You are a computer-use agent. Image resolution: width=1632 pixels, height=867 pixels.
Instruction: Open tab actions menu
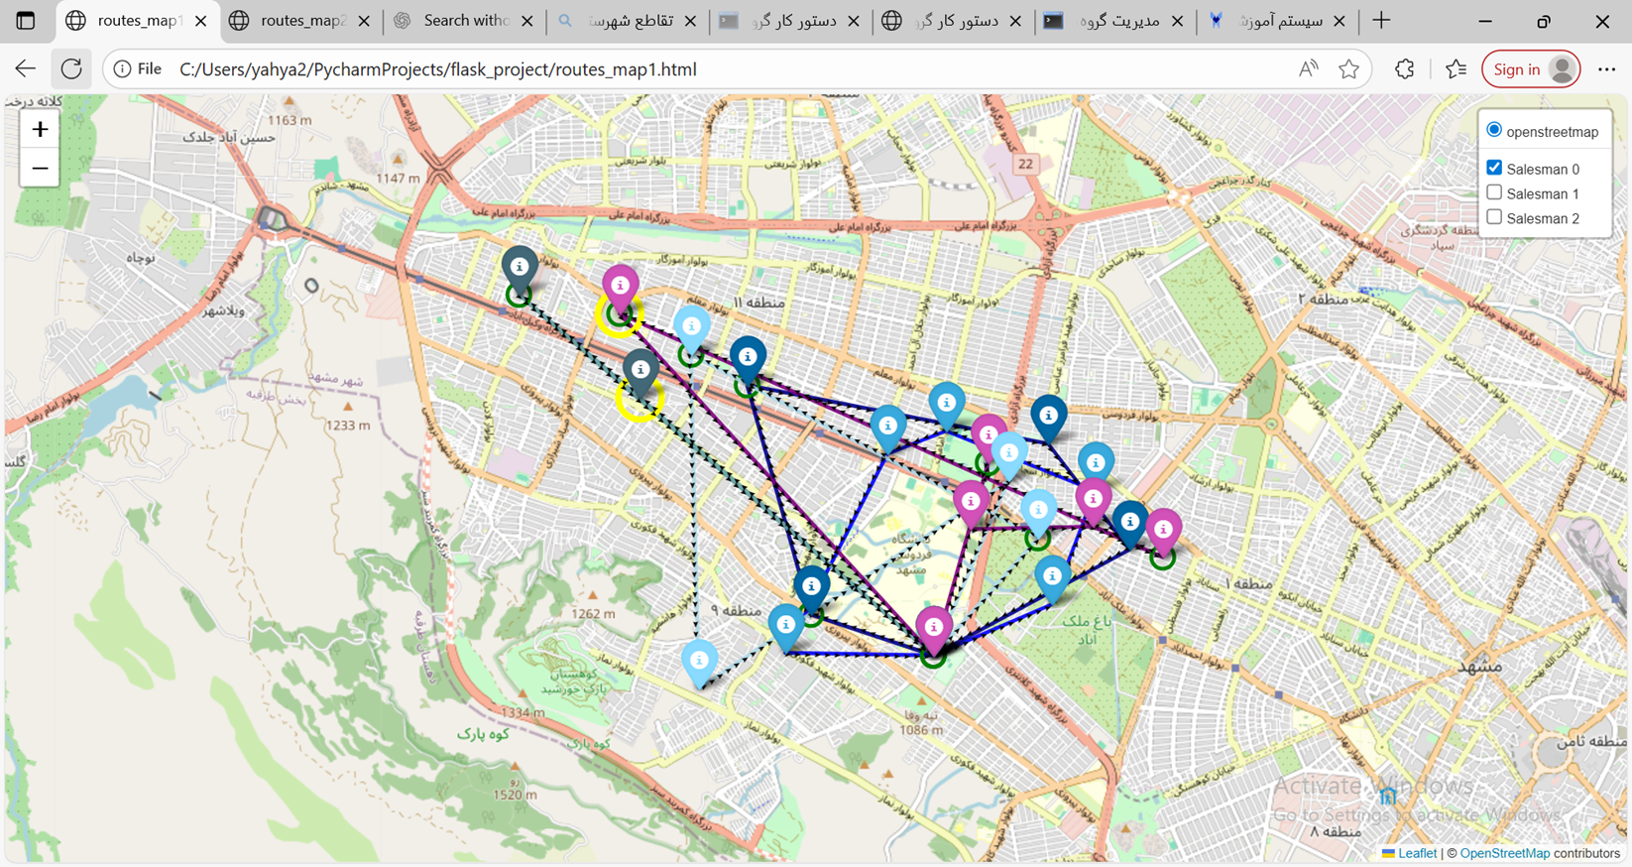point(26,21)
